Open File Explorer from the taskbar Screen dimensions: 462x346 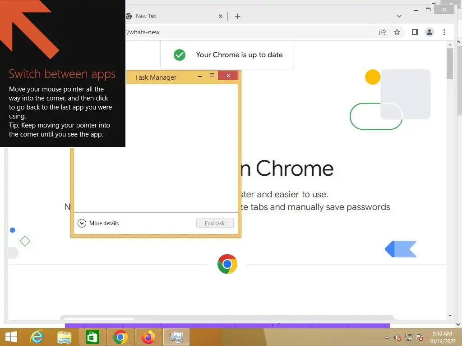coord(64,337)
